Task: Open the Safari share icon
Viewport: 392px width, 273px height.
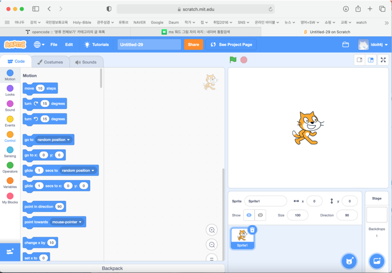Action: click(358, 9)
